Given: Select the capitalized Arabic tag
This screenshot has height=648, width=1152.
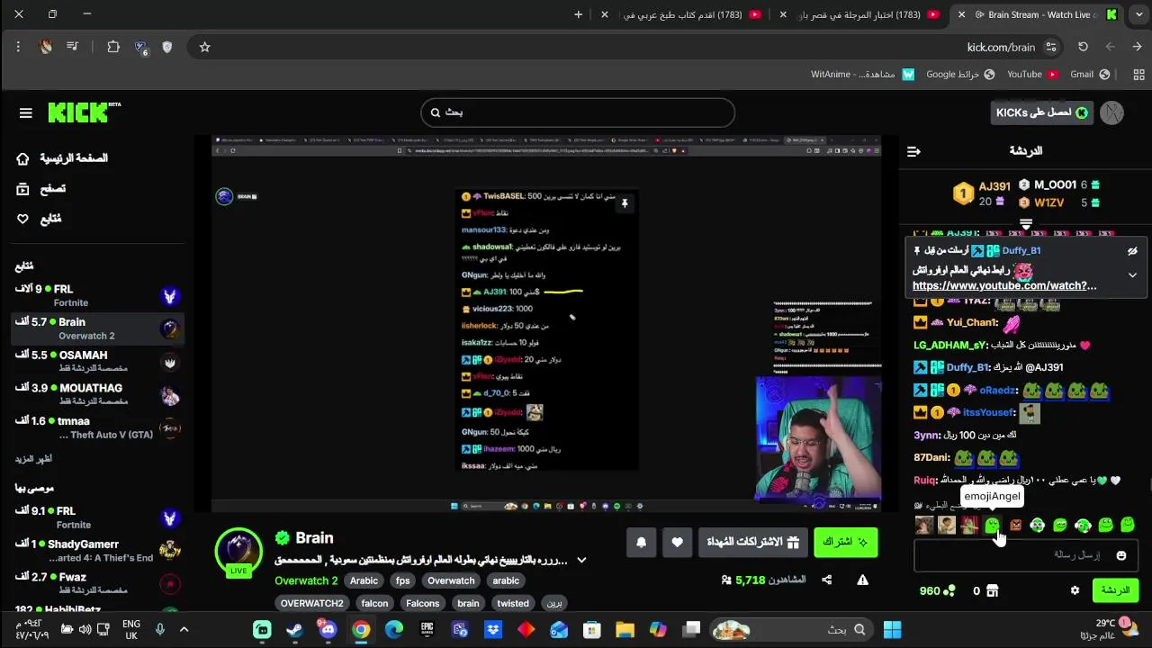Looking at the screenshot, I should [364, 580].
